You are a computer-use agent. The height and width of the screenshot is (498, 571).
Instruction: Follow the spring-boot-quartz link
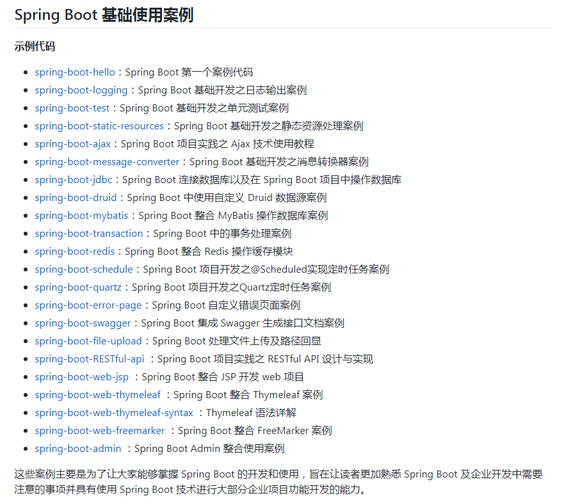[x=78, y=287]
